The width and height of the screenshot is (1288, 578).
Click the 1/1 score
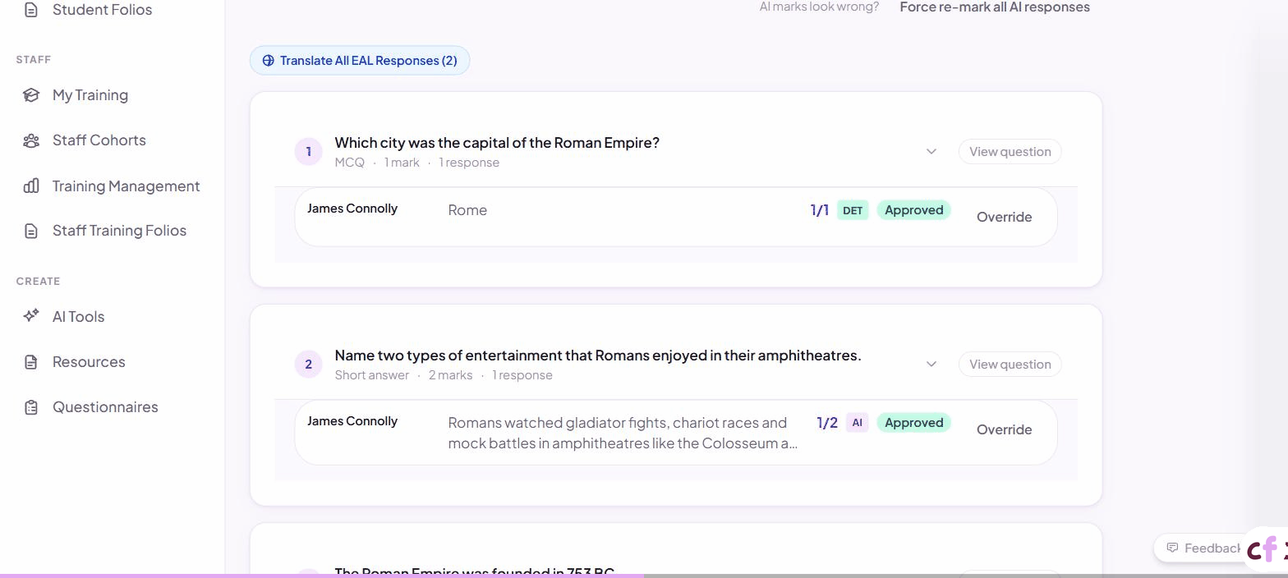pyautogui.click(x=820, y=210)
